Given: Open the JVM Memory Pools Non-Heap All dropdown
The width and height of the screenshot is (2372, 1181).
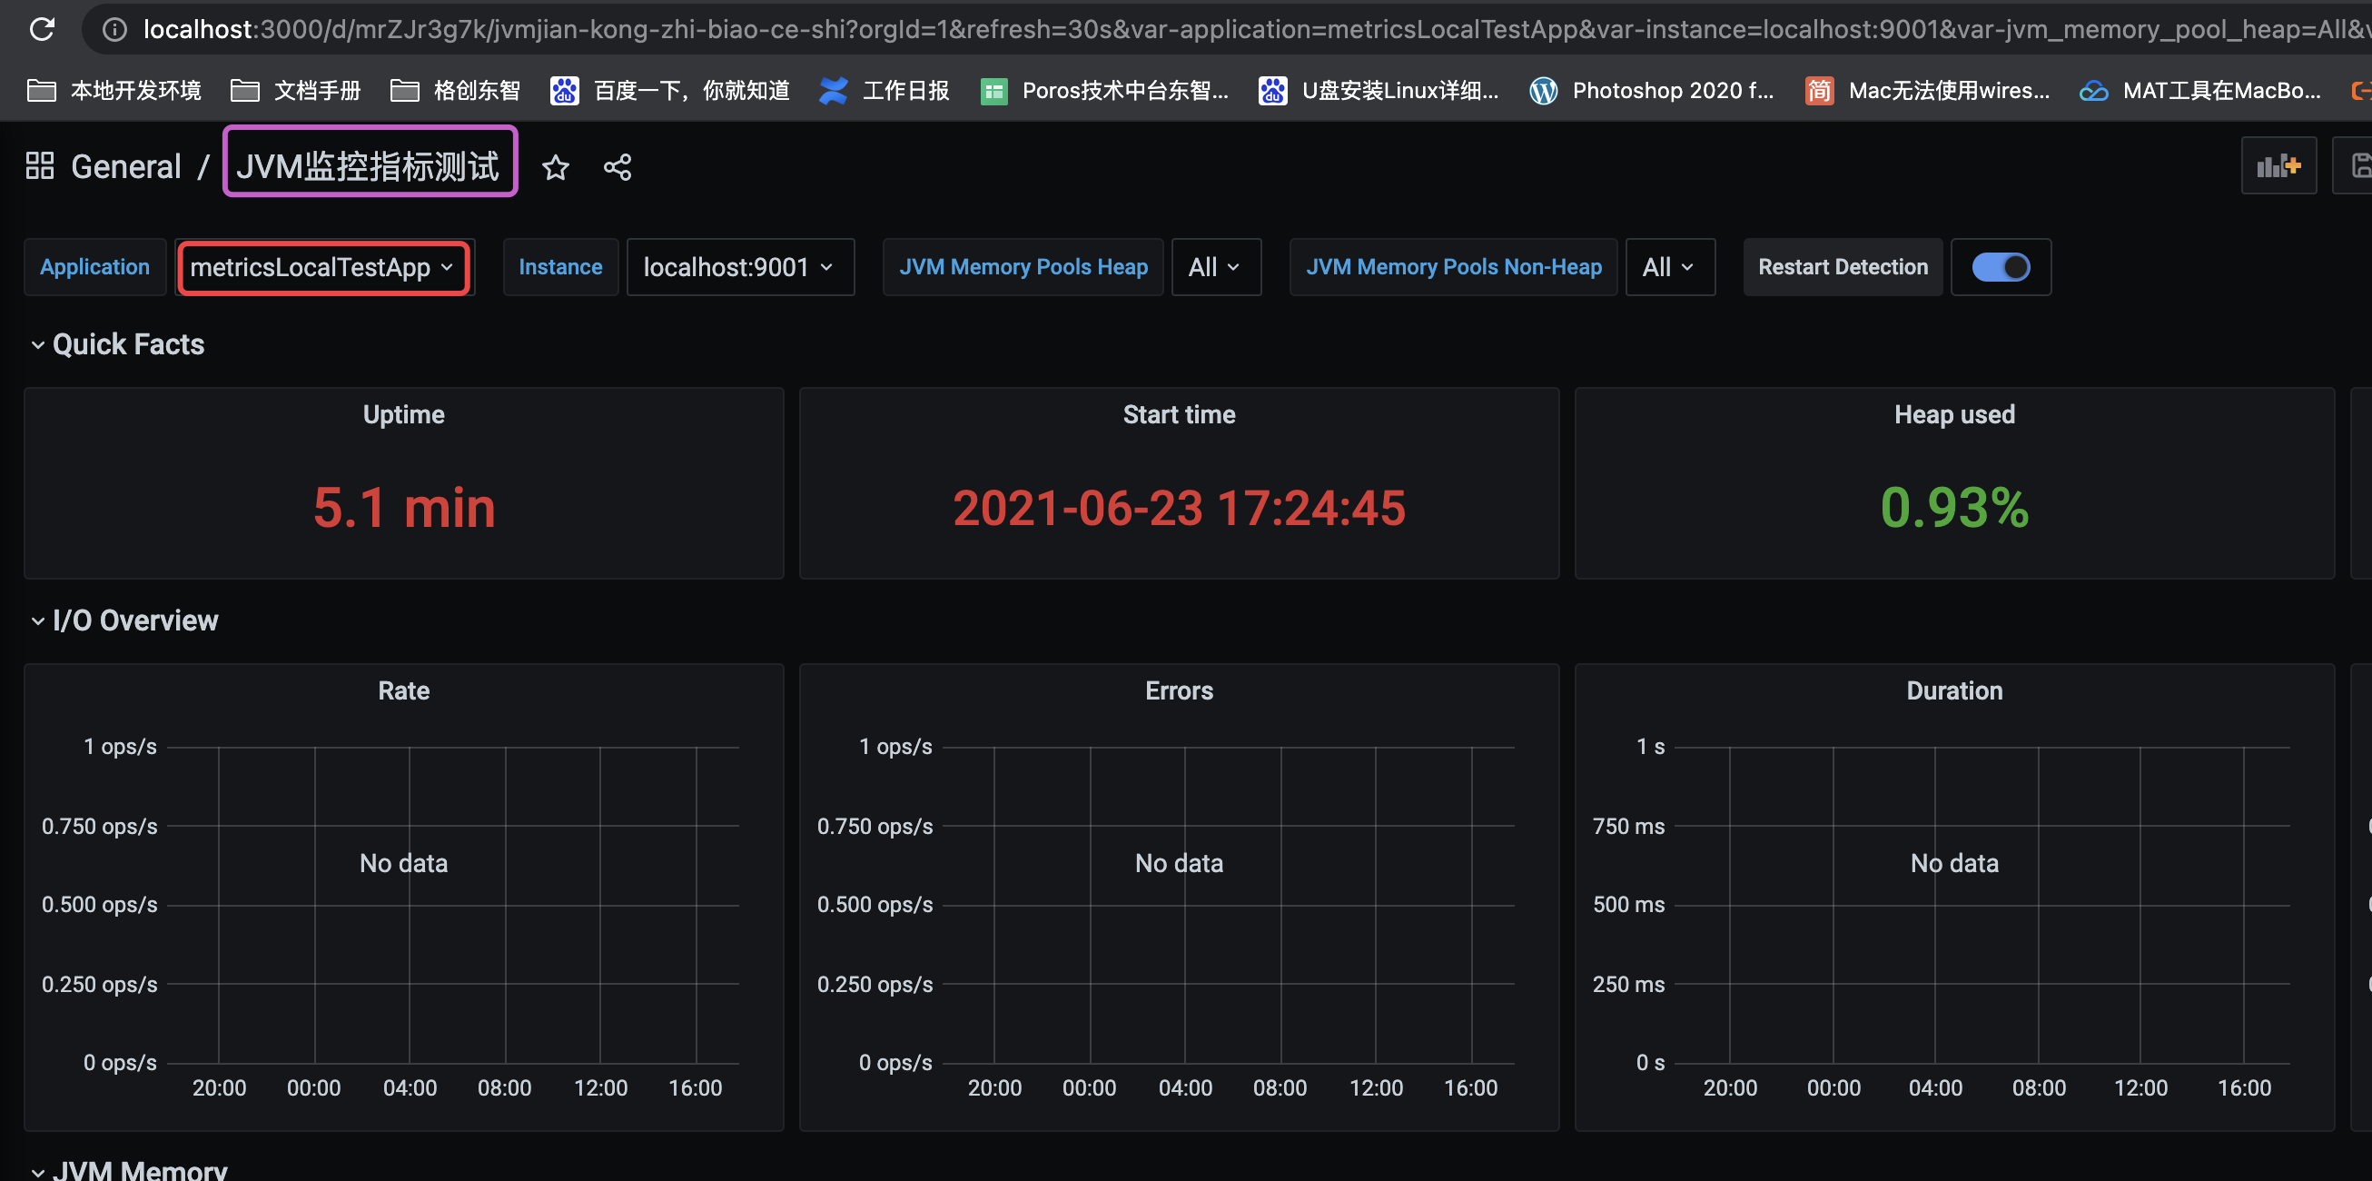Looking at the screenshot, I should click(1670, 267).
